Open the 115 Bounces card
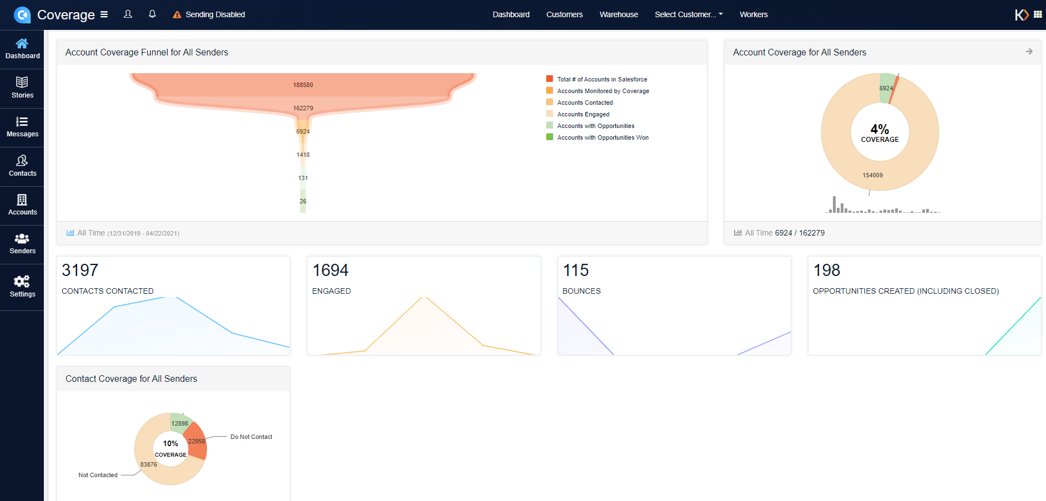Viewport: 1046px width, 501px height. tap(674, 305)
